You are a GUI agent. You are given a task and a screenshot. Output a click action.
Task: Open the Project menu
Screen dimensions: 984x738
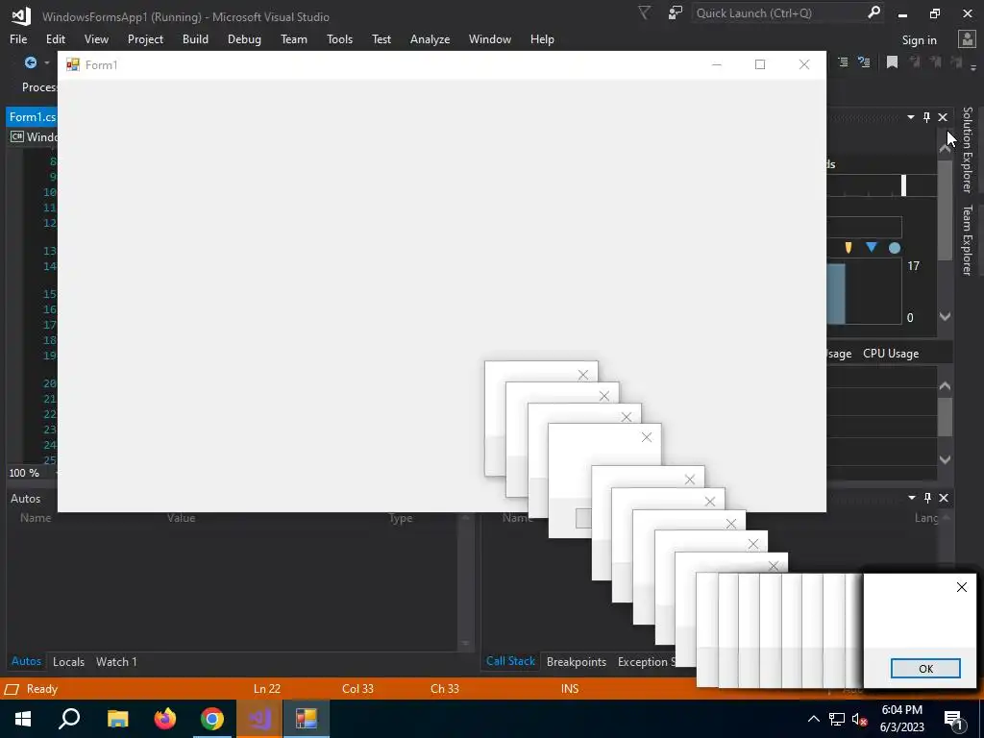(x=145, y=38)
